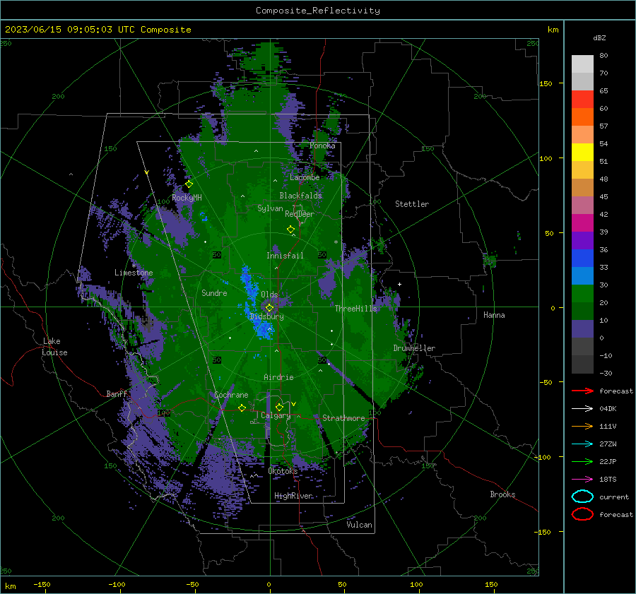Select the purple 36-39 dBZ color swatch
Image resolution: width=636 pixels, height=594 pixels.
pos(582,241)
